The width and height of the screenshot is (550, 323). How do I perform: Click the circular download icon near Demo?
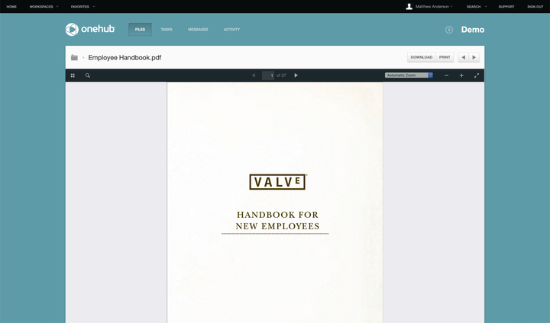point(449,30)
